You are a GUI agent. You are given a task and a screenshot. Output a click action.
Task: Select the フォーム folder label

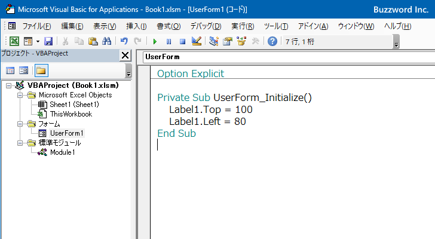(x=49, y=124)
